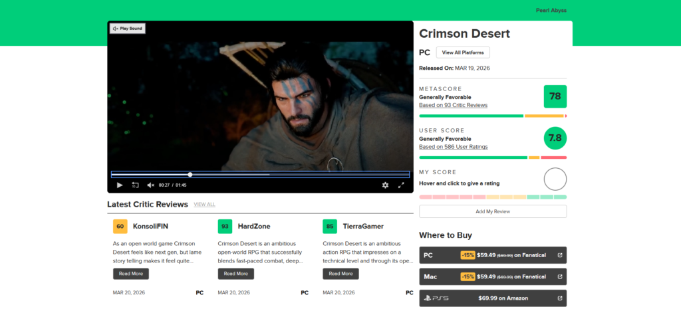This screenshot has width=681, height=309.
Task: Read more of TierraGamer review
Action: click(341, 274)
